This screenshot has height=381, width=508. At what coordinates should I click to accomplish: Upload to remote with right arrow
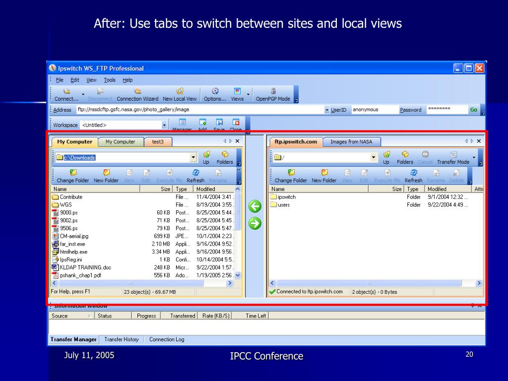tap(255, 223)
